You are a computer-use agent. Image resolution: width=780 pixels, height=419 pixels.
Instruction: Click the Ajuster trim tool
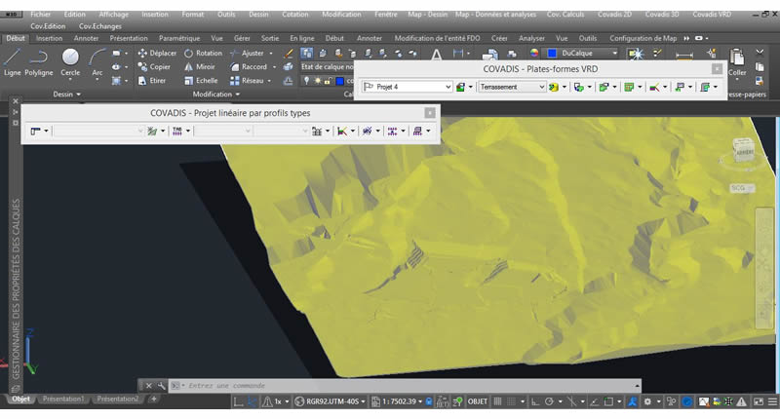pos(248,53)
